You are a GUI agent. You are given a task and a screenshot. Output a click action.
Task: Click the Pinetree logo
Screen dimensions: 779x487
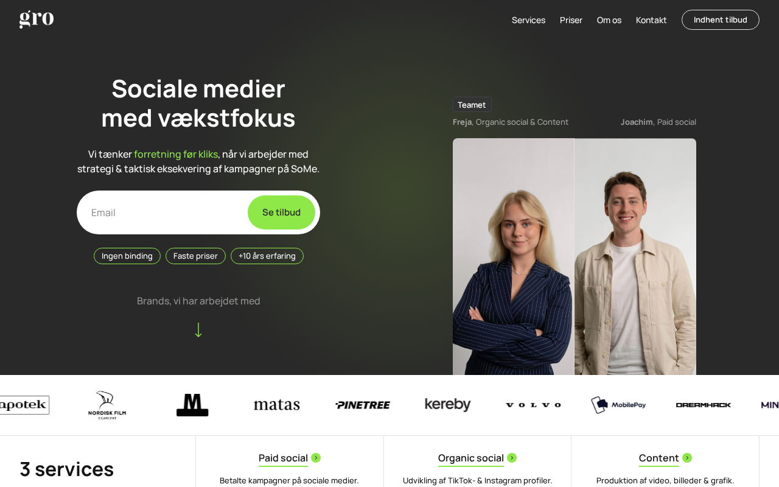(363, 405)
